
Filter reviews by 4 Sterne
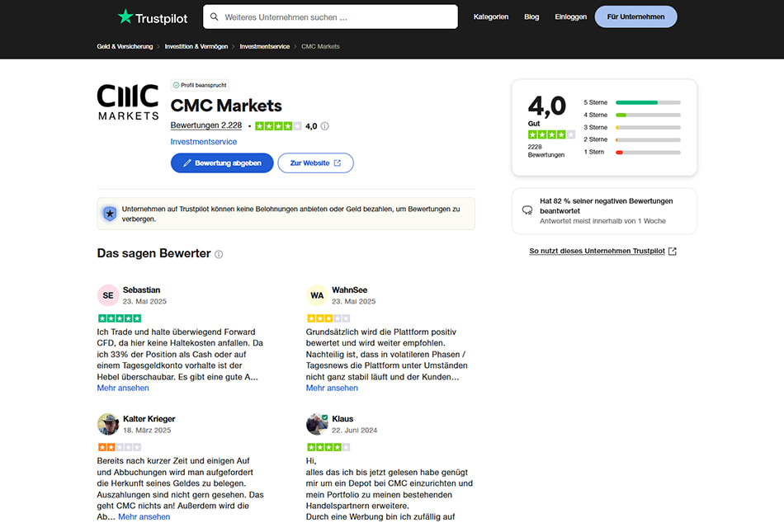(596, 115)
